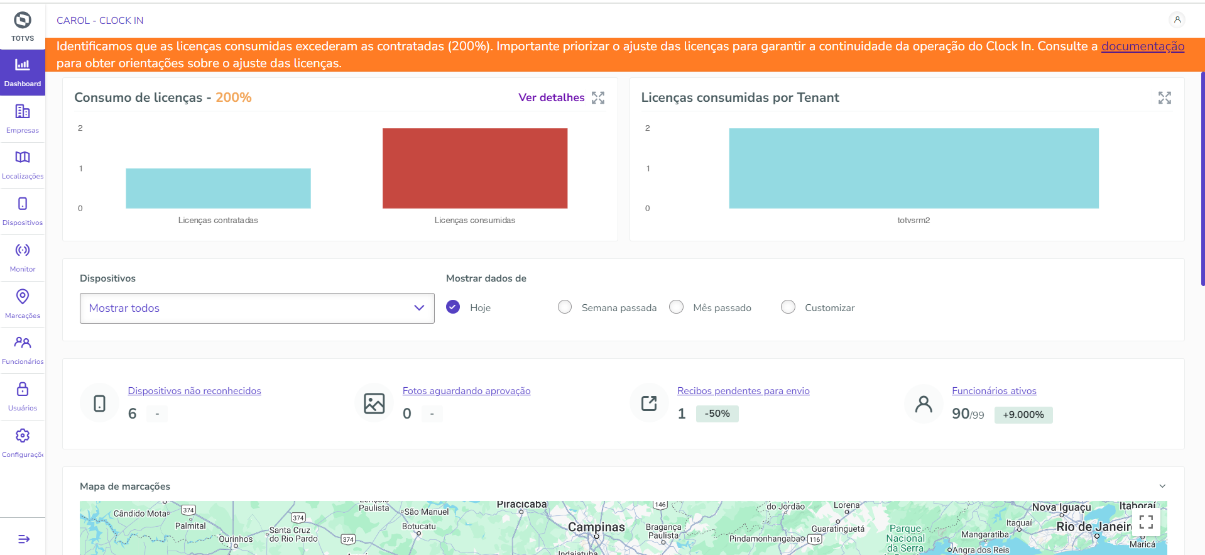1205x555 pixels.
Task: Click the photos awaiting approval image icon
Action: (x=374, y=403)
